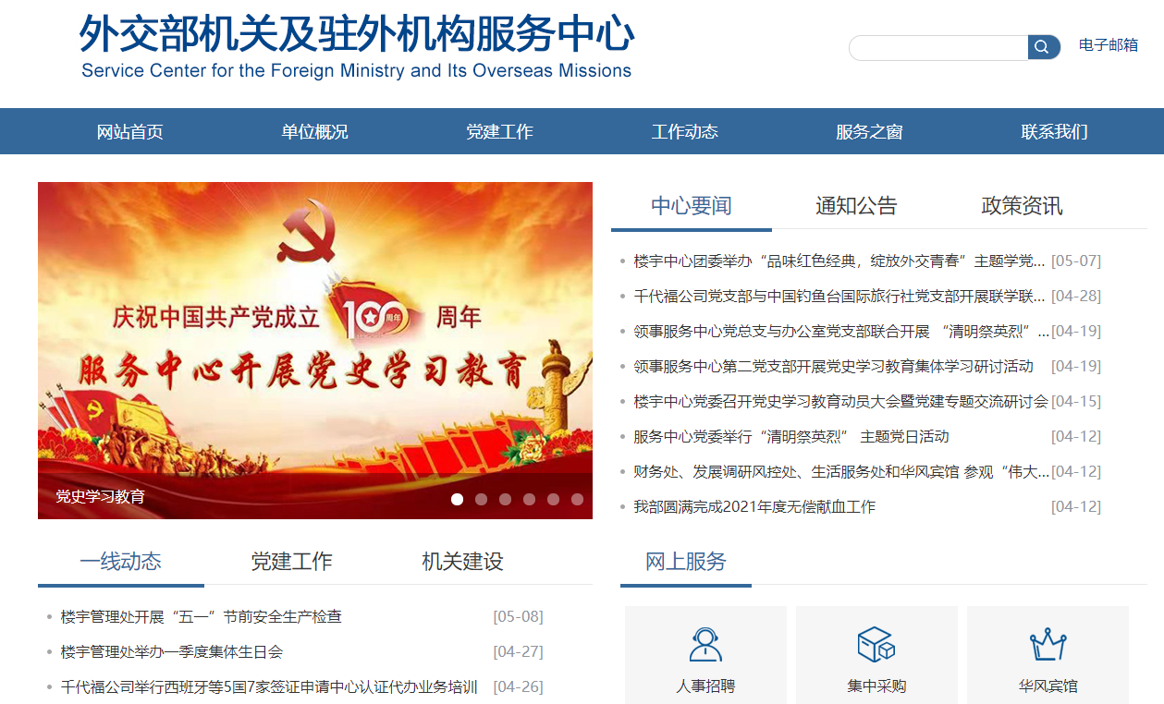Click into the search text field
Screen dimensions: 1164x704
tap(938, 47)
